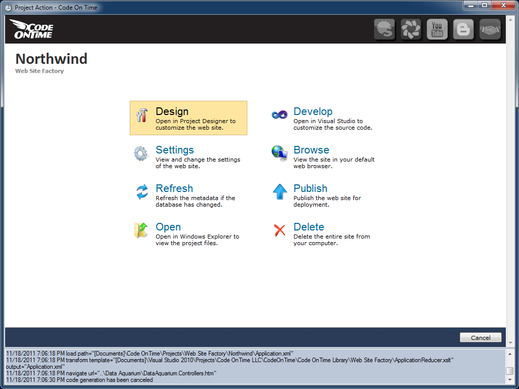This screenshot has width=519, height=389.
Task: Select the Publish link text
Action: tap(310, 188)
